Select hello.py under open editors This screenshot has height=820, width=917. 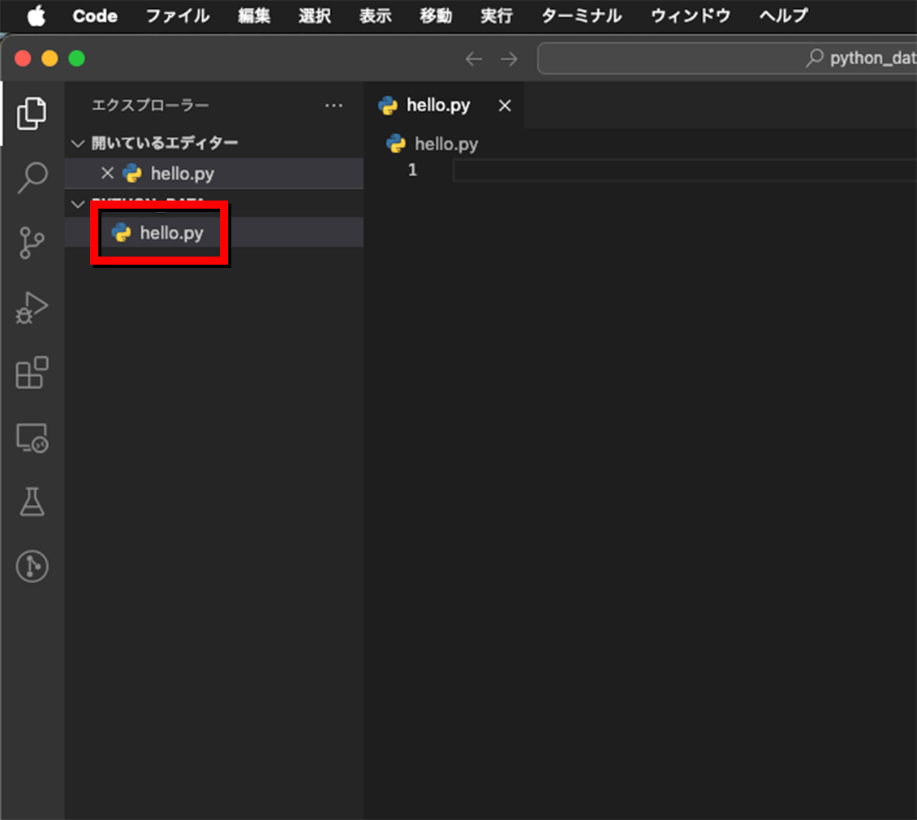pyautogui.click(x=214, y=173)
